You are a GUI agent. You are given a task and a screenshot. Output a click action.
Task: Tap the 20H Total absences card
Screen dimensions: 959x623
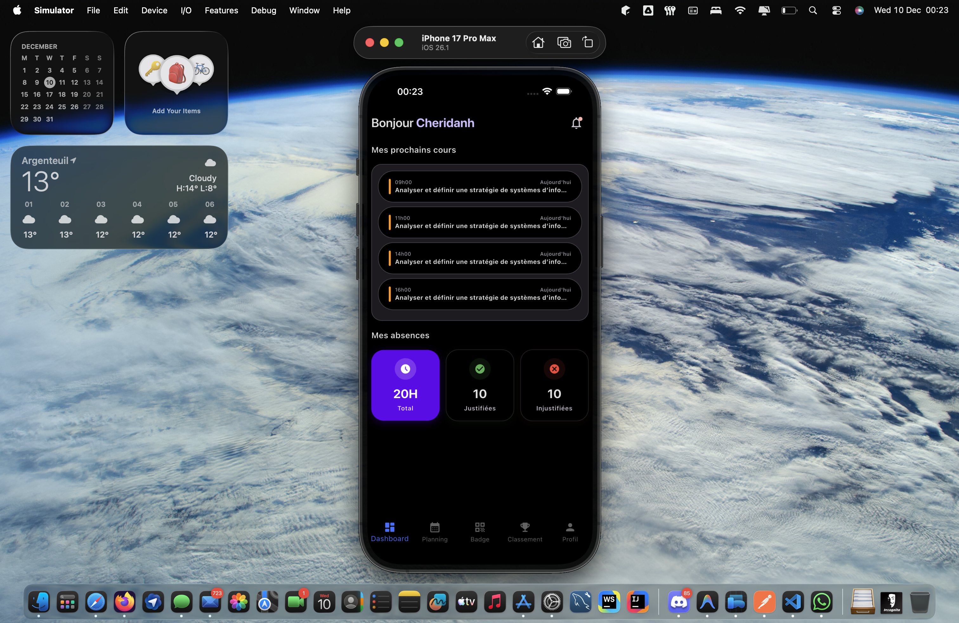405,385
